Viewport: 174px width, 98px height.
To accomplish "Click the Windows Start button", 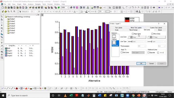I will [x=3, y=96].
